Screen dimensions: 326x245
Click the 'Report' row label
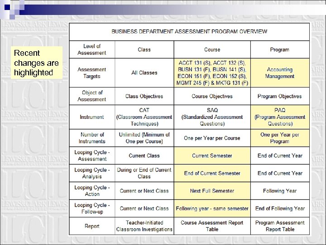click(92, 226)
